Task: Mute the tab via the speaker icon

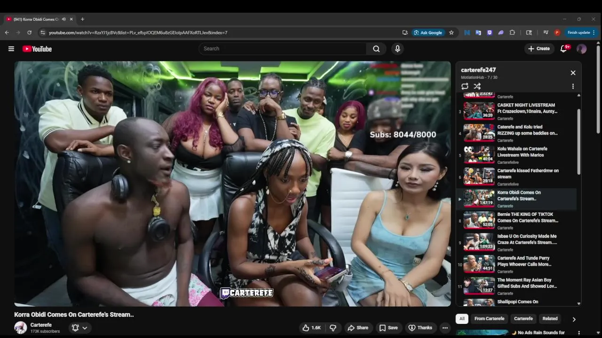Action: tap(63, 19)
